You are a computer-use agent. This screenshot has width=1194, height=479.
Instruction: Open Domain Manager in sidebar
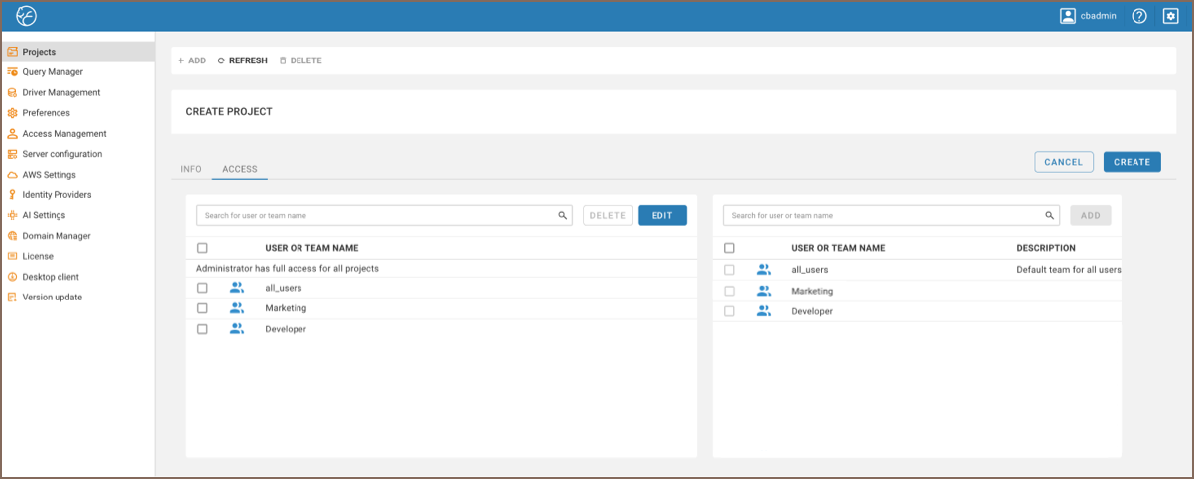coord(57,236)
